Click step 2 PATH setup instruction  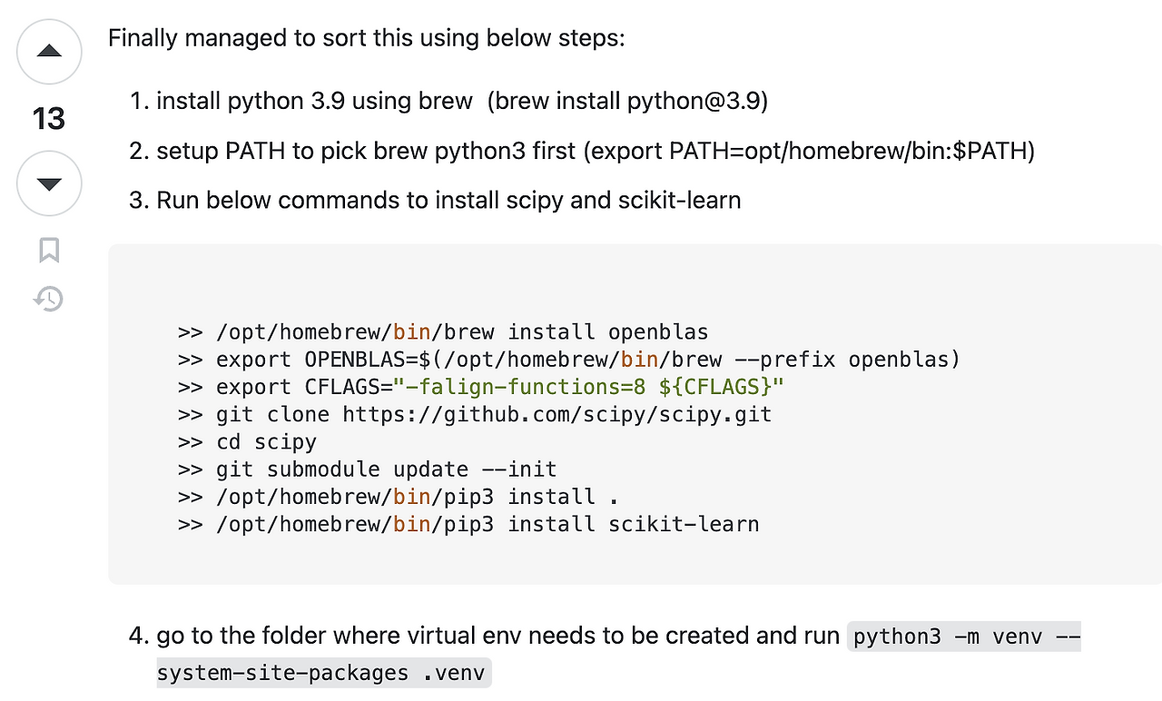pos(596,151)
